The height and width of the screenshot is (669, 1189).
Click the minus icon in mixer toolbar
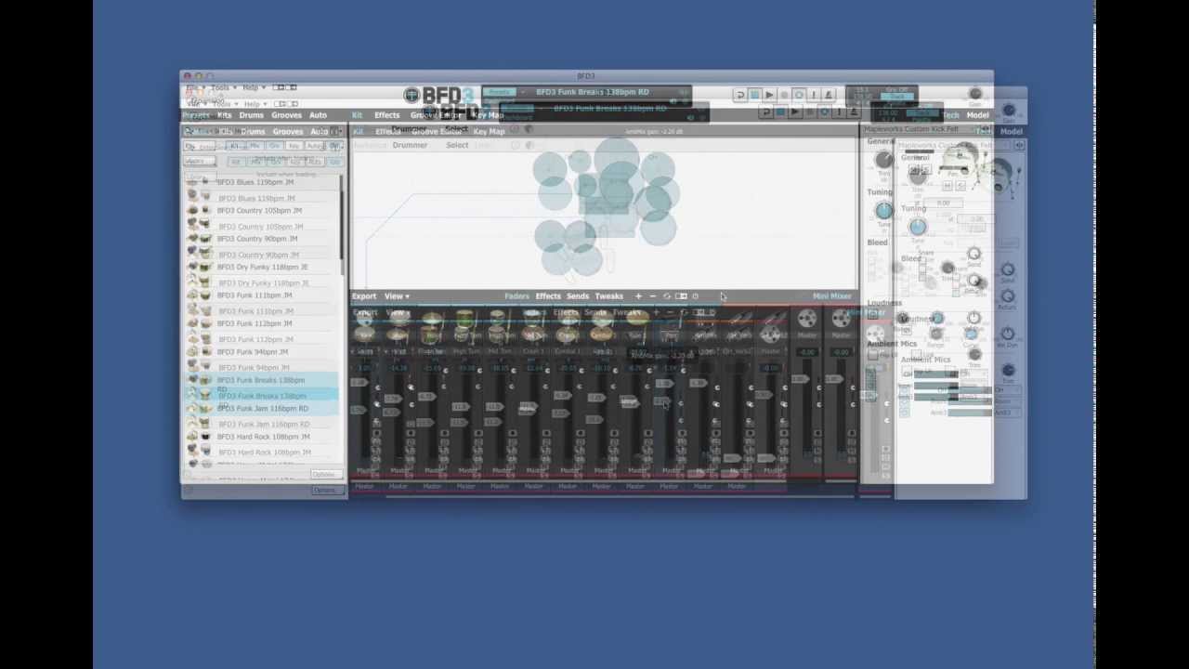pyautogui.click(x=652, y=296)
